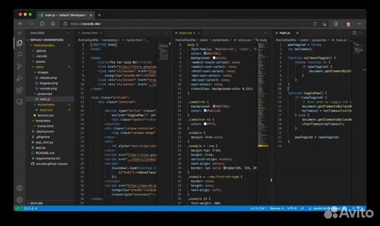Open the Source Control view
Viewport: 380px width, 226px height.
click(x=20, y=66)
